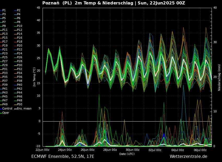Screen dimensions: 222x162
Task: Select the "2m Temp (°C)" axis title
Action: (34, 77)
